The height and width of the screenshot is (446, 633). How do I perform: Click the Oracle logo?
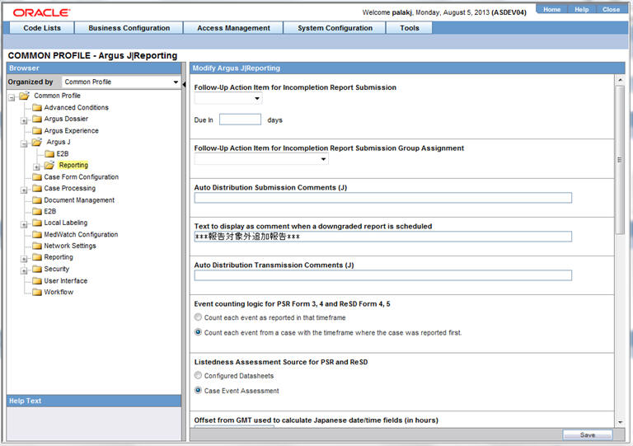click(x=41, y=12)
